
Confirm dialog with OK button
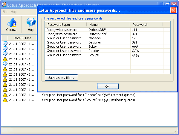pos(108,86)
